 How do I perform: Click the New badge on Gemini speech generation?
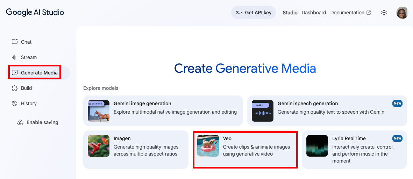(x=398, y=103)
